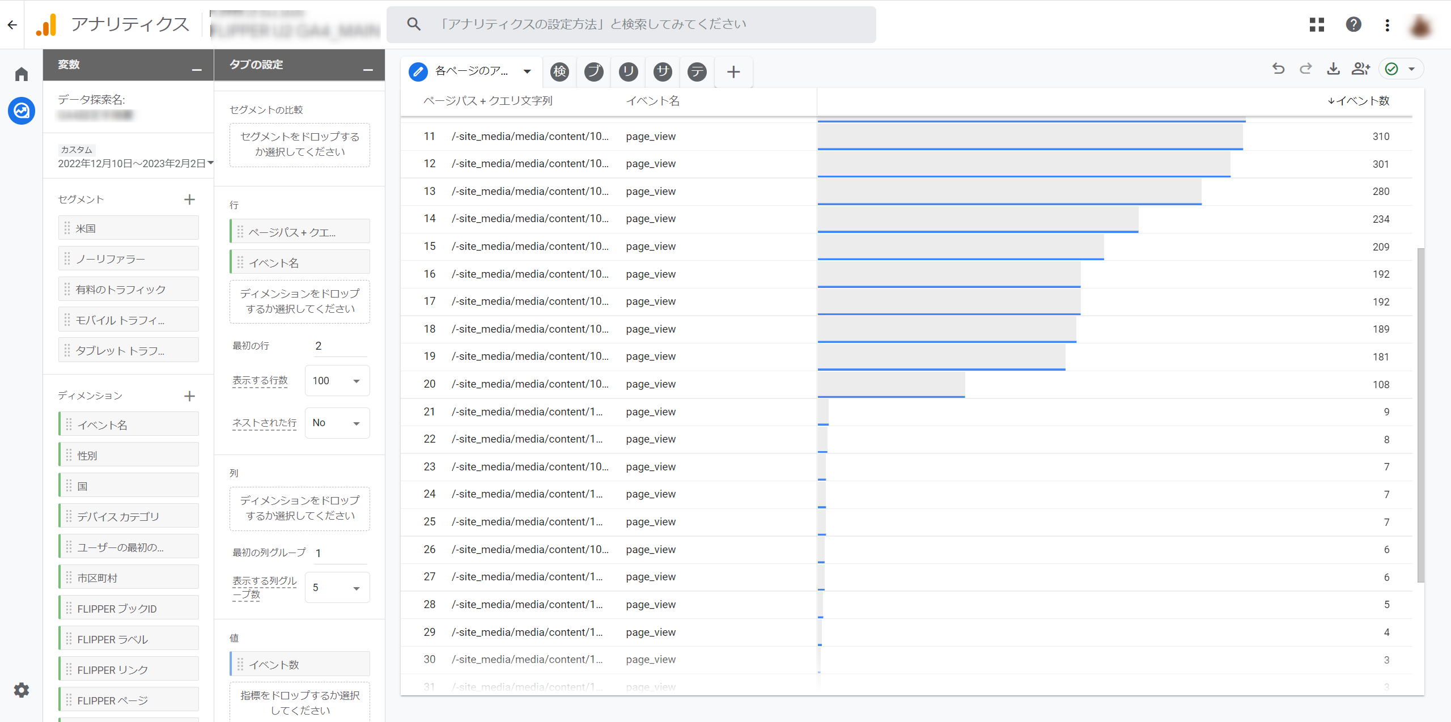Screen dimensions: 1451x722
Task: Click the Analytics search field
Action: click(x=631, y=24)
